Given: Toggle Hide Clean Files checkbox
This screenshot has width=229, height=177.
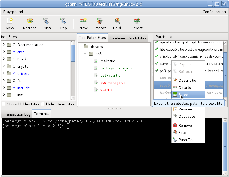Looking at the screenshot, I should point(43,104).
